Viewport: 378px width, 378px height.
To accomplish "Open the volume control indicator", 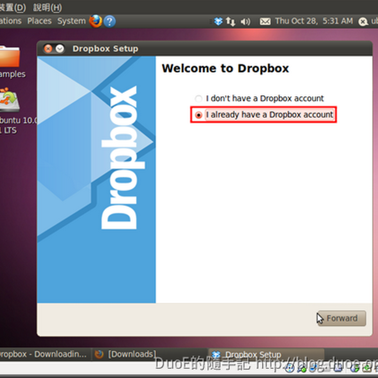I will 245,22.
